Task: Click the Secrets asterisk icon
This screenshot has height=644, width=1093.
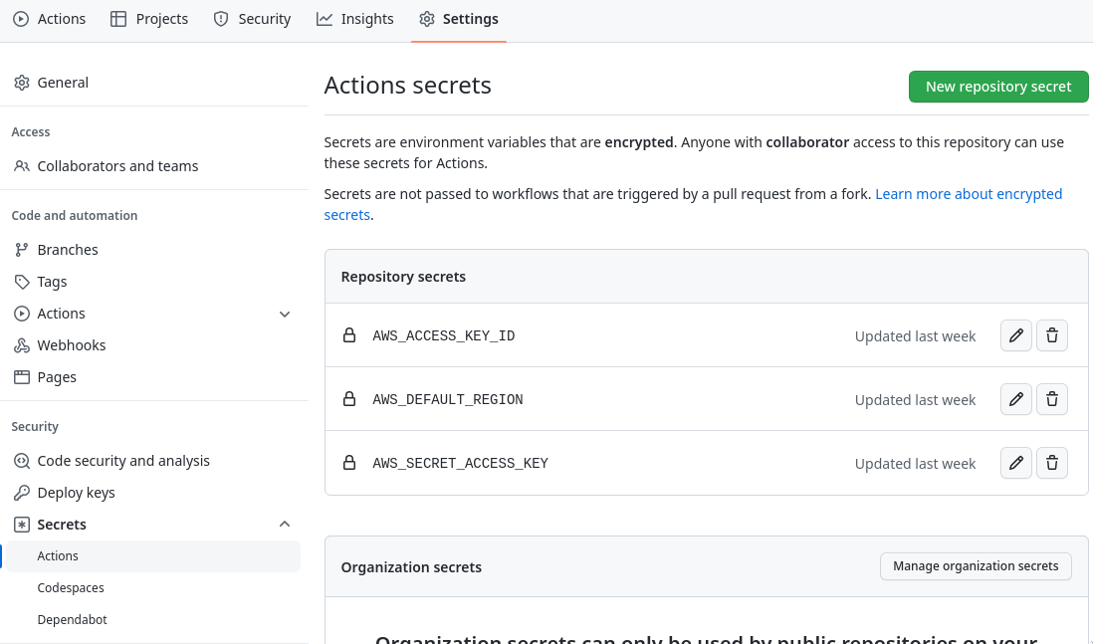Action: coord(22,525)
